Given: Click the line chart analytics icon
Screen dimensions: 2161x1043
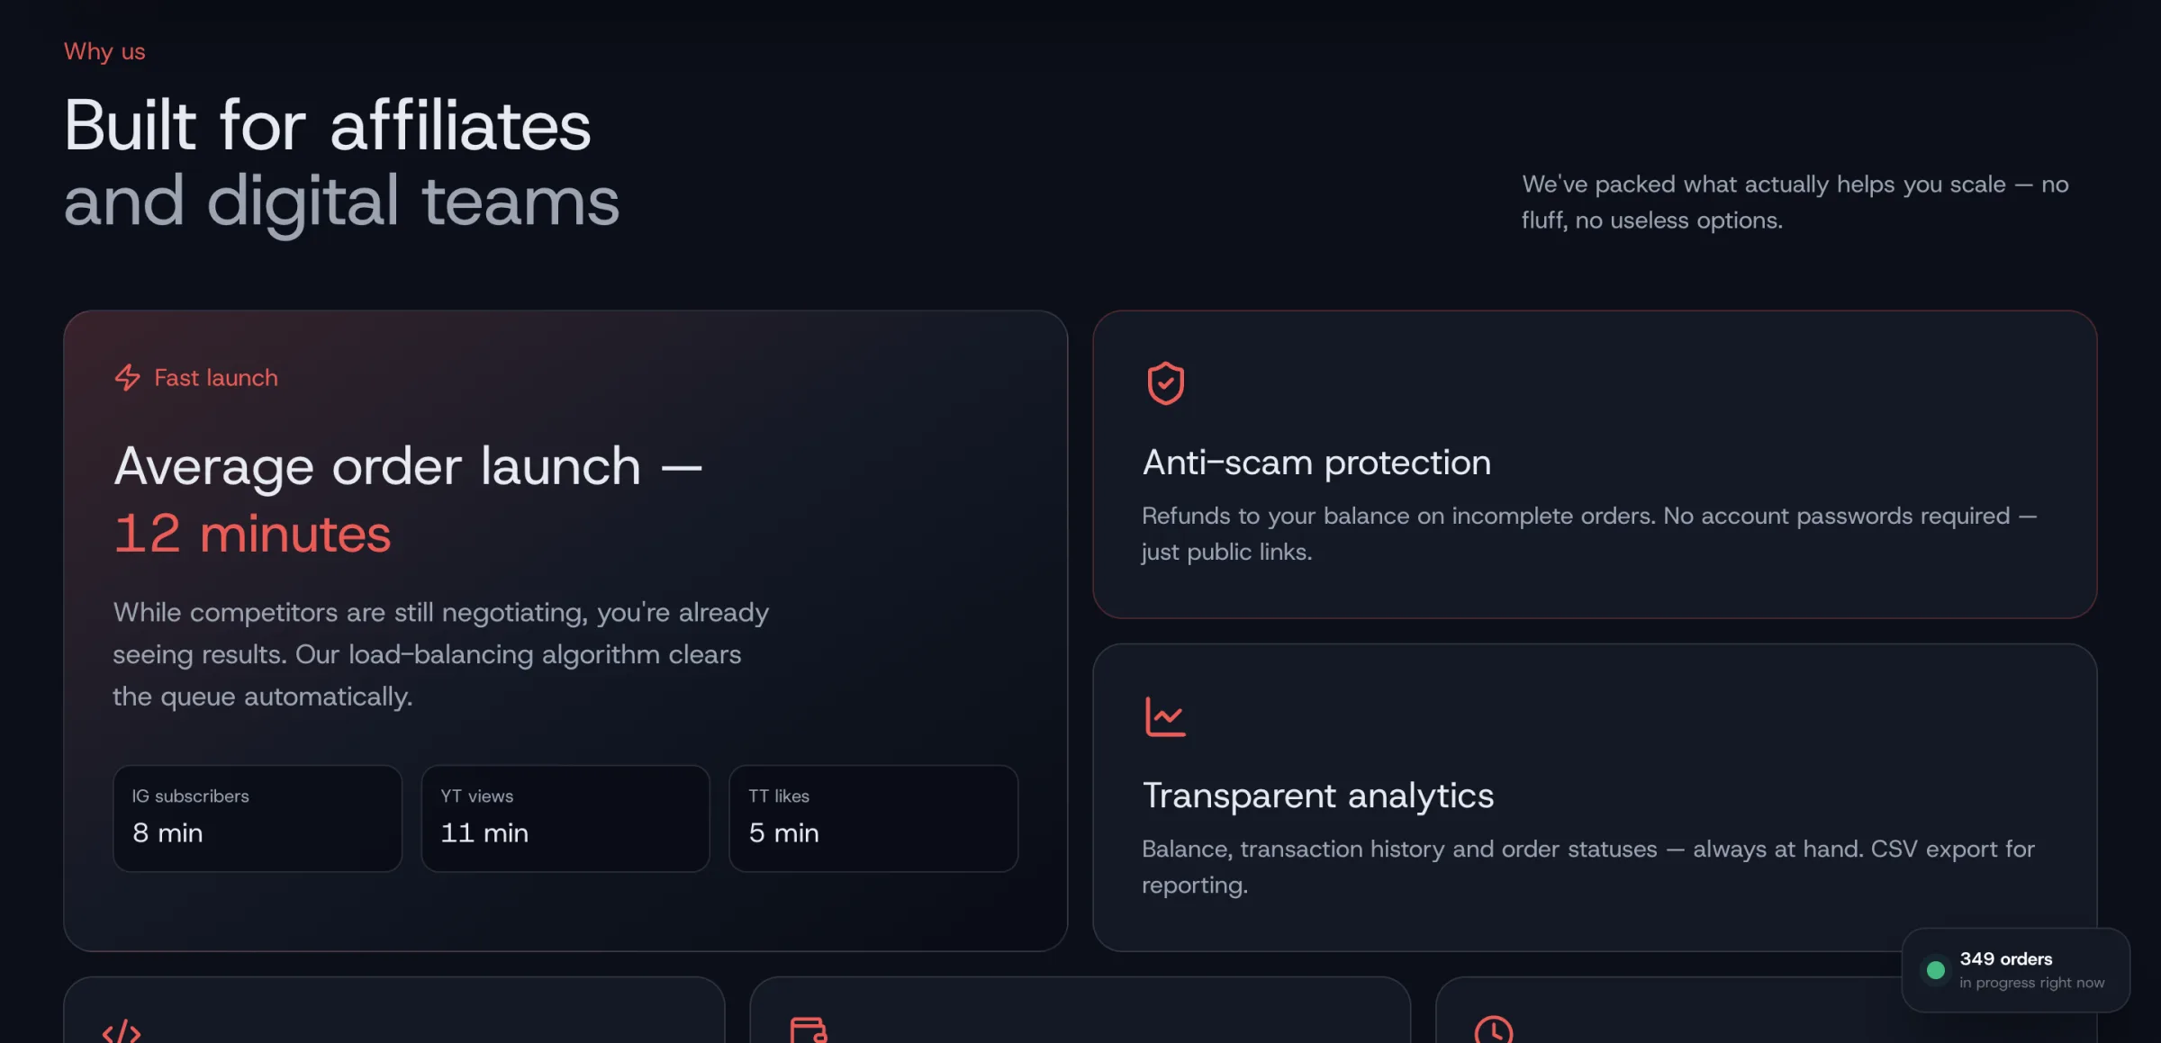Looking at the screenshot, I should 1165,716.
